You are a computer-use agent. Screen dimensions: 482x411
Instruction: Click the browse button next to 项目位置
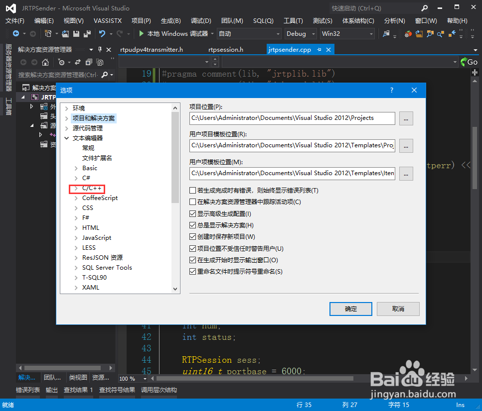[406, 118]
